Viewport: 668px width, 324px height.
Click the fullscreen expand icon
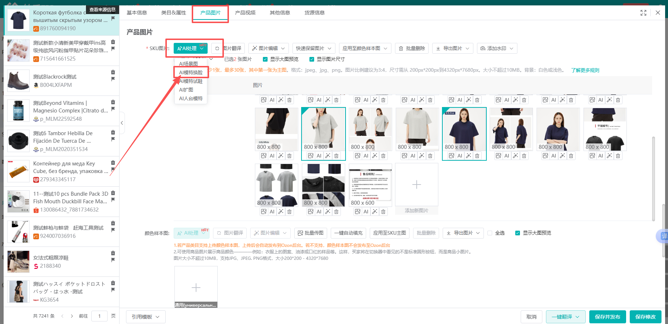point(643,13)
